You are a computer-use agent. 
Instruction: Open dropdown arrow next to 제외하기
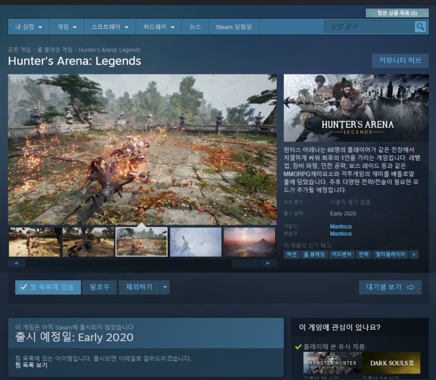(165, 287)
